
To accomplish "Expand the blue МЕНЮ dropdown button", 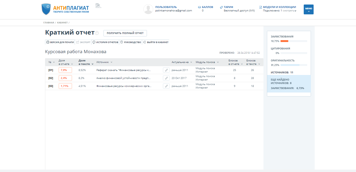I will coord(309,9).
